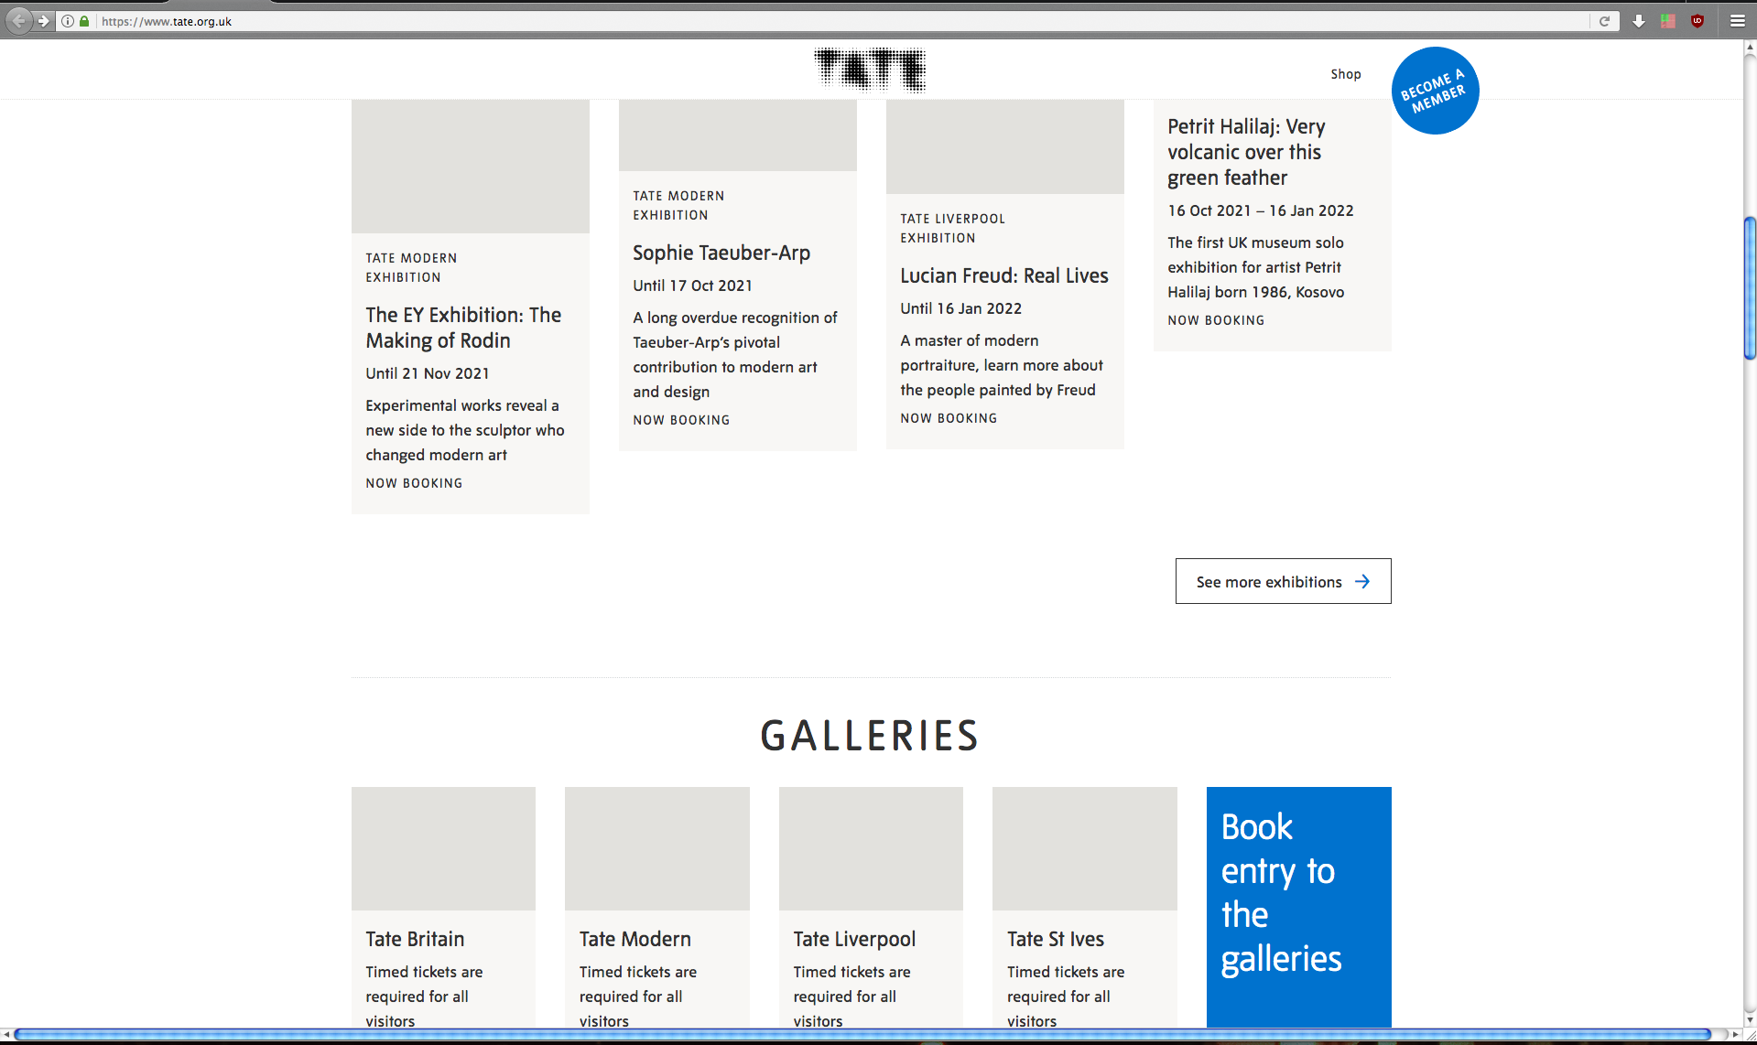Screen dimensions: 1757x1045
Task: Open the Sophie Taeuber-Arp exhibition title
Action: [721, 253]
